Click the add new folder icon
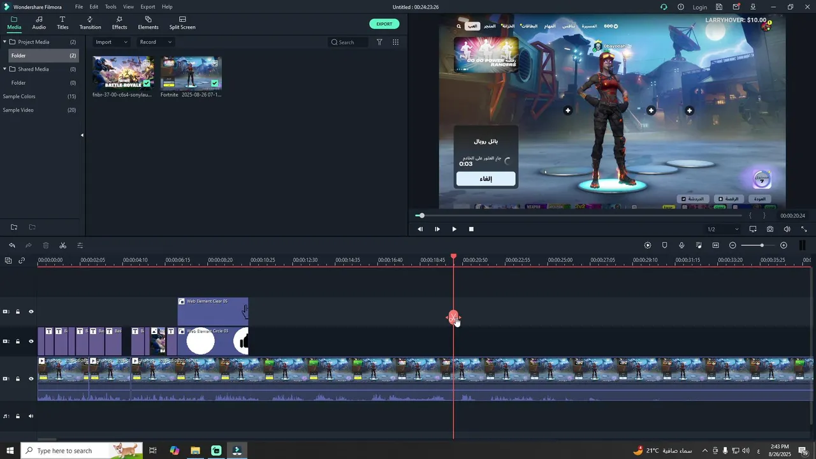 click(14, 227)
